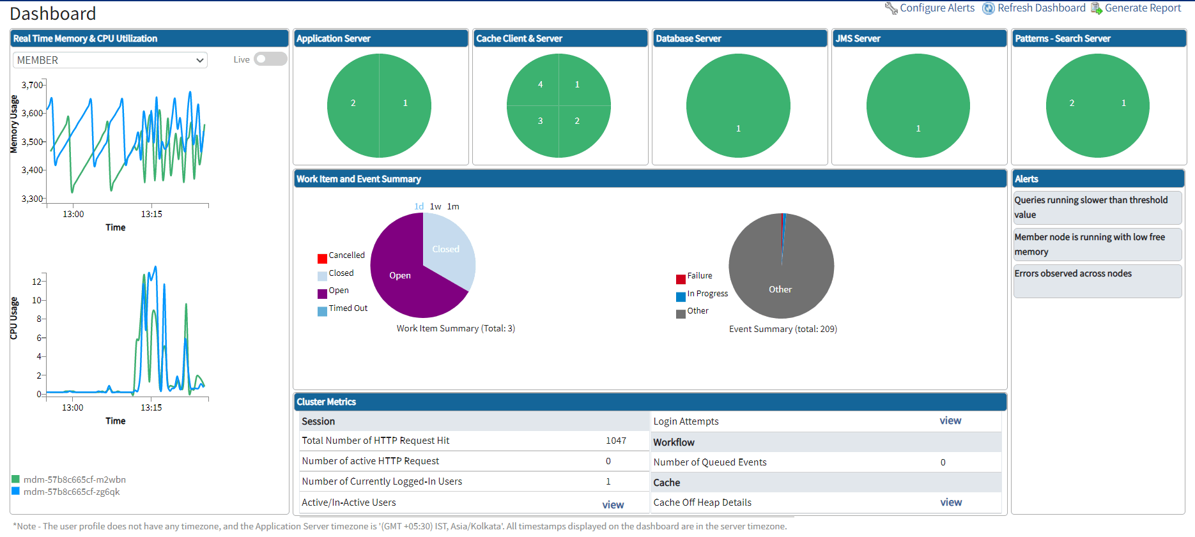Open the low free memory alert

pos(1097,245)
